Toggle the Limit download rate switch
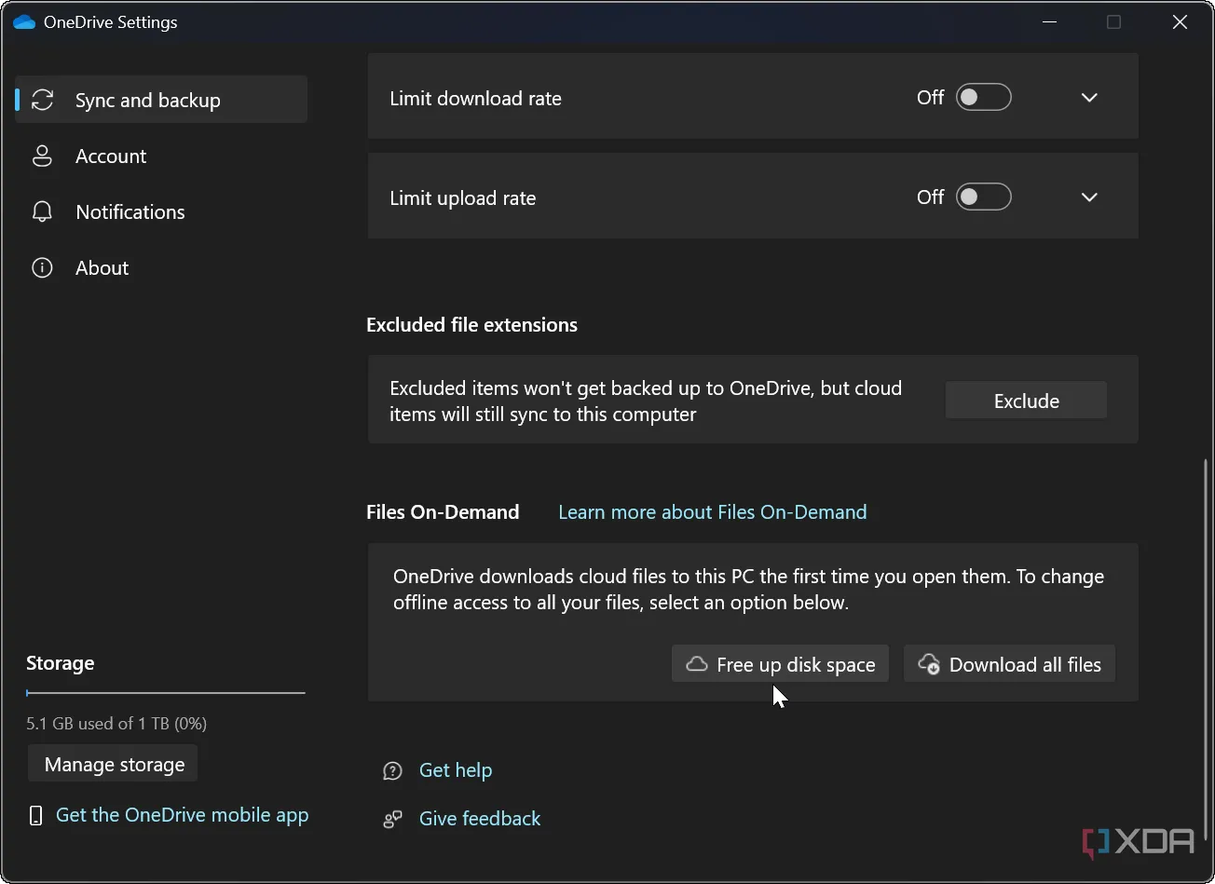 (x=984, y=97)
